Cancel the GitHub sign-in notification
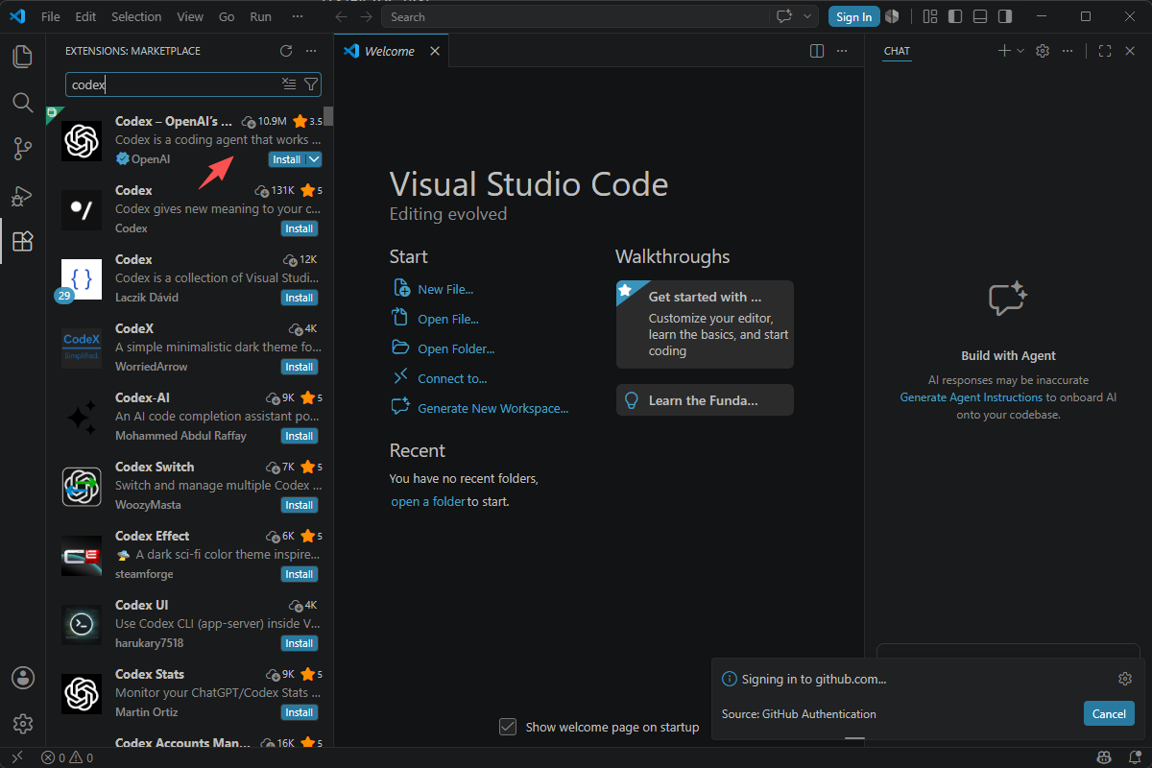The width and height of the screenshot is (1152, 768). click(1109, 713)
